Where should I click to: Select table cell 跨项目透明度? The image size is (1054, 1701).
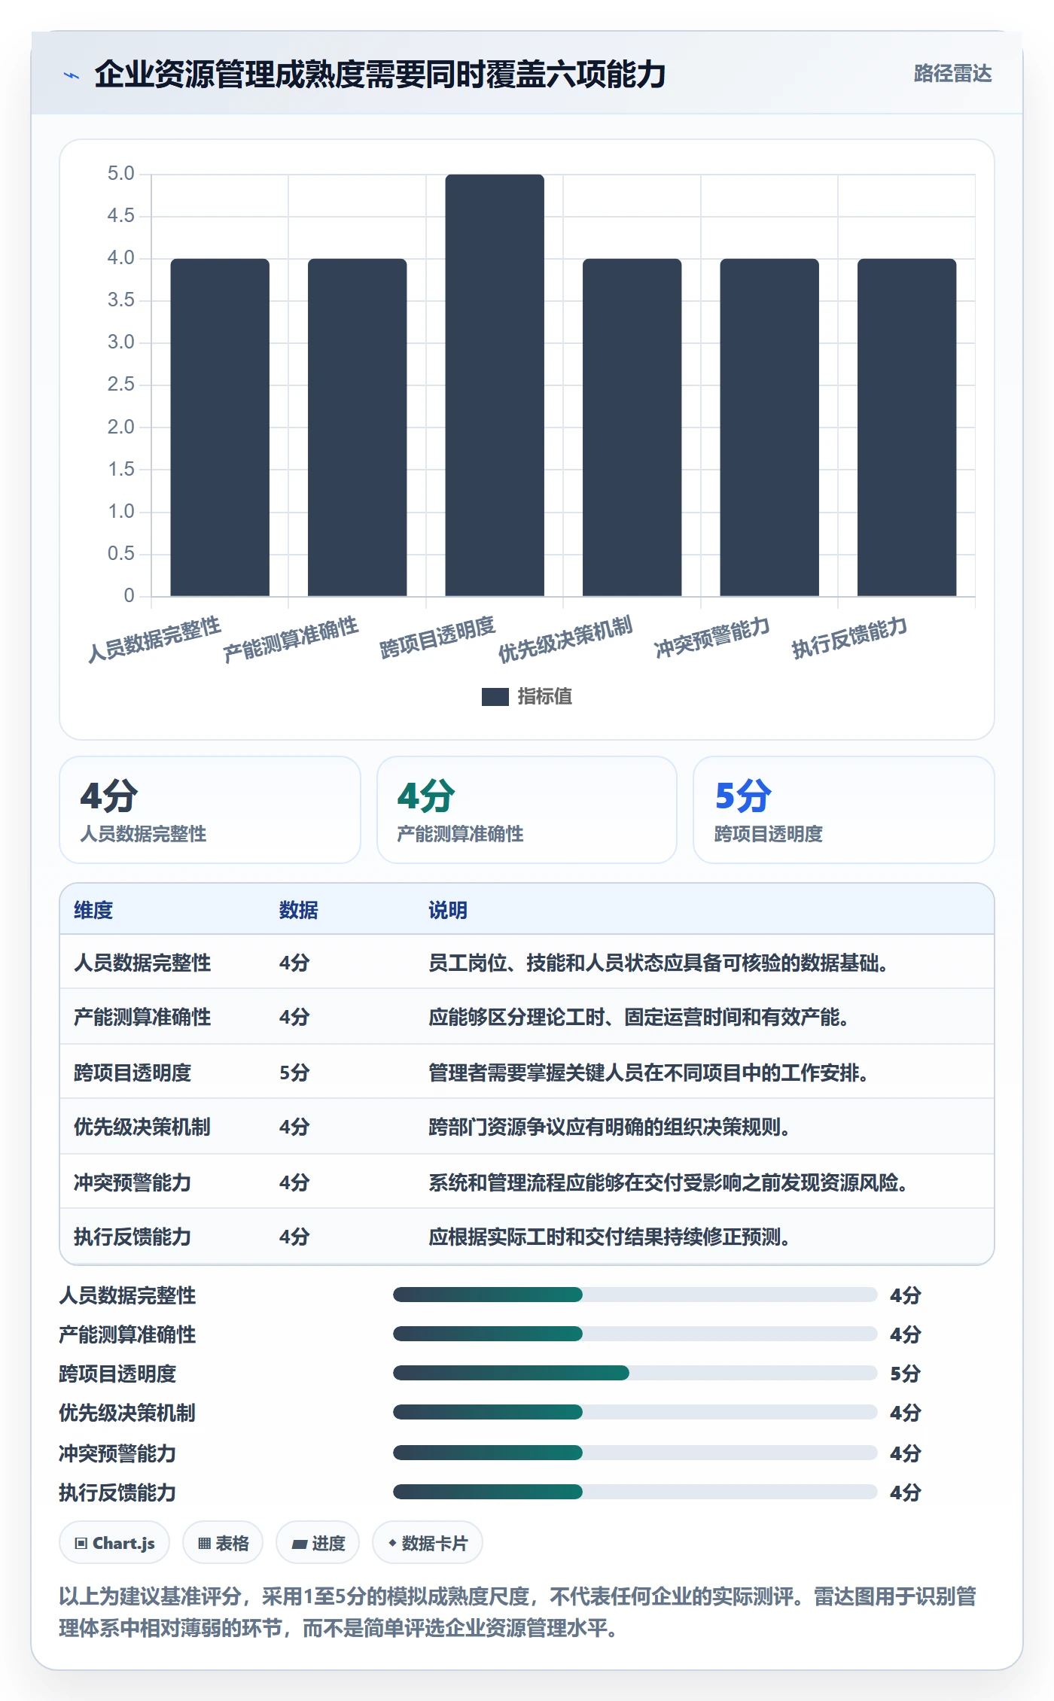tap(133, 1073)
